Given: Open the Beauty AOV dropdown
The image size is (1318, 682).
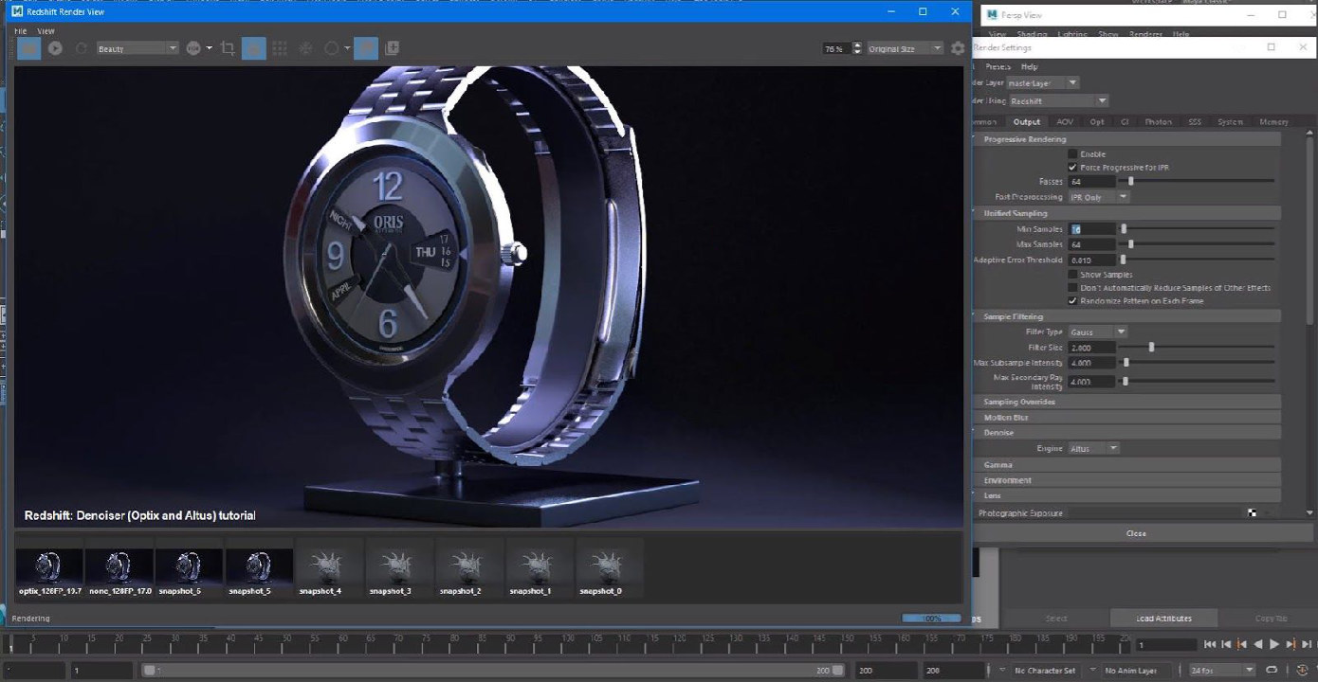Looking at the screenshot, I should tap(137, 48).
